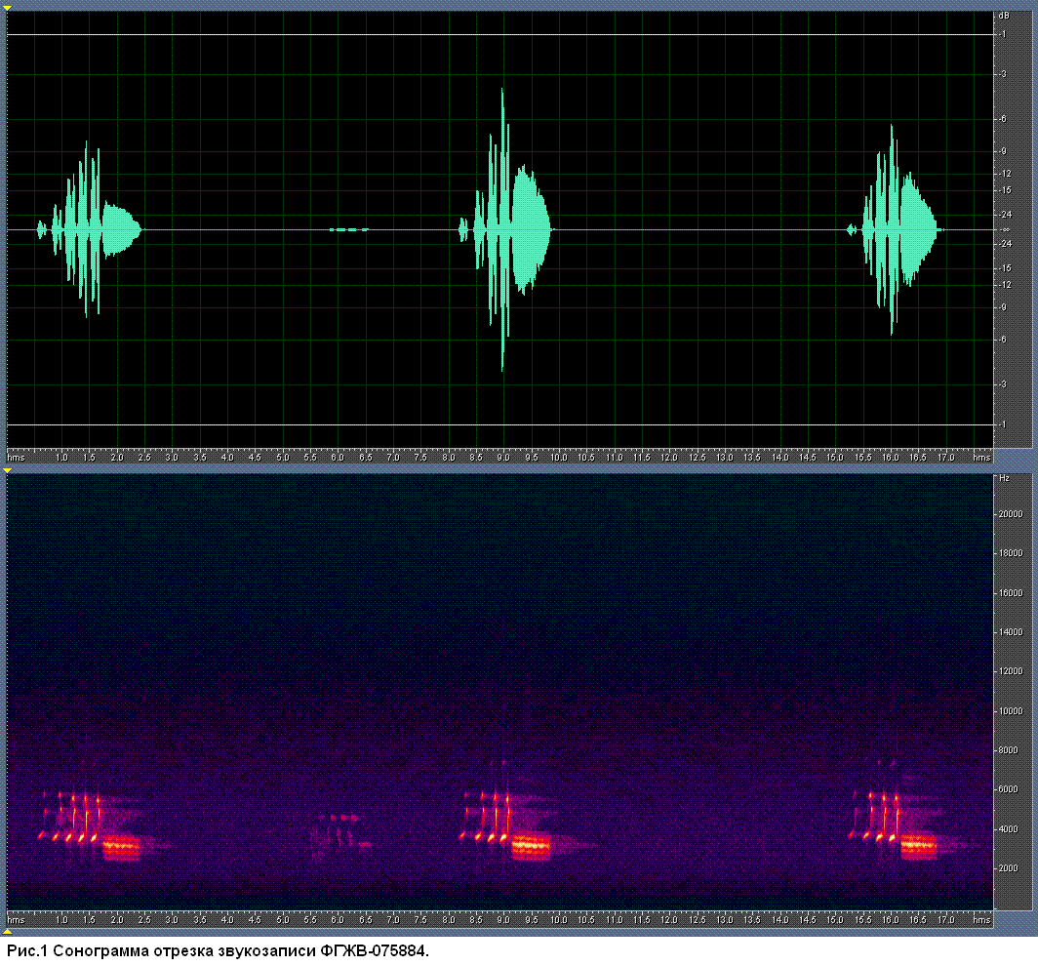Click the Hz unit label on spectrogram scale
This screenshot has width=1038, height=966.
[x=1004, y=478]
